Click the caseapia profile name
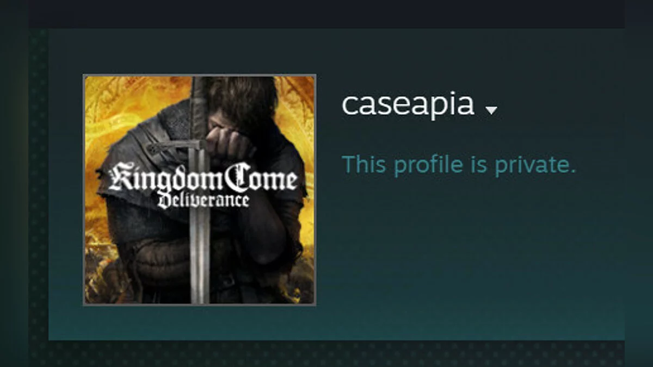Image resolution: width=653 pixels, height=367 pixels. pos(408,104)
